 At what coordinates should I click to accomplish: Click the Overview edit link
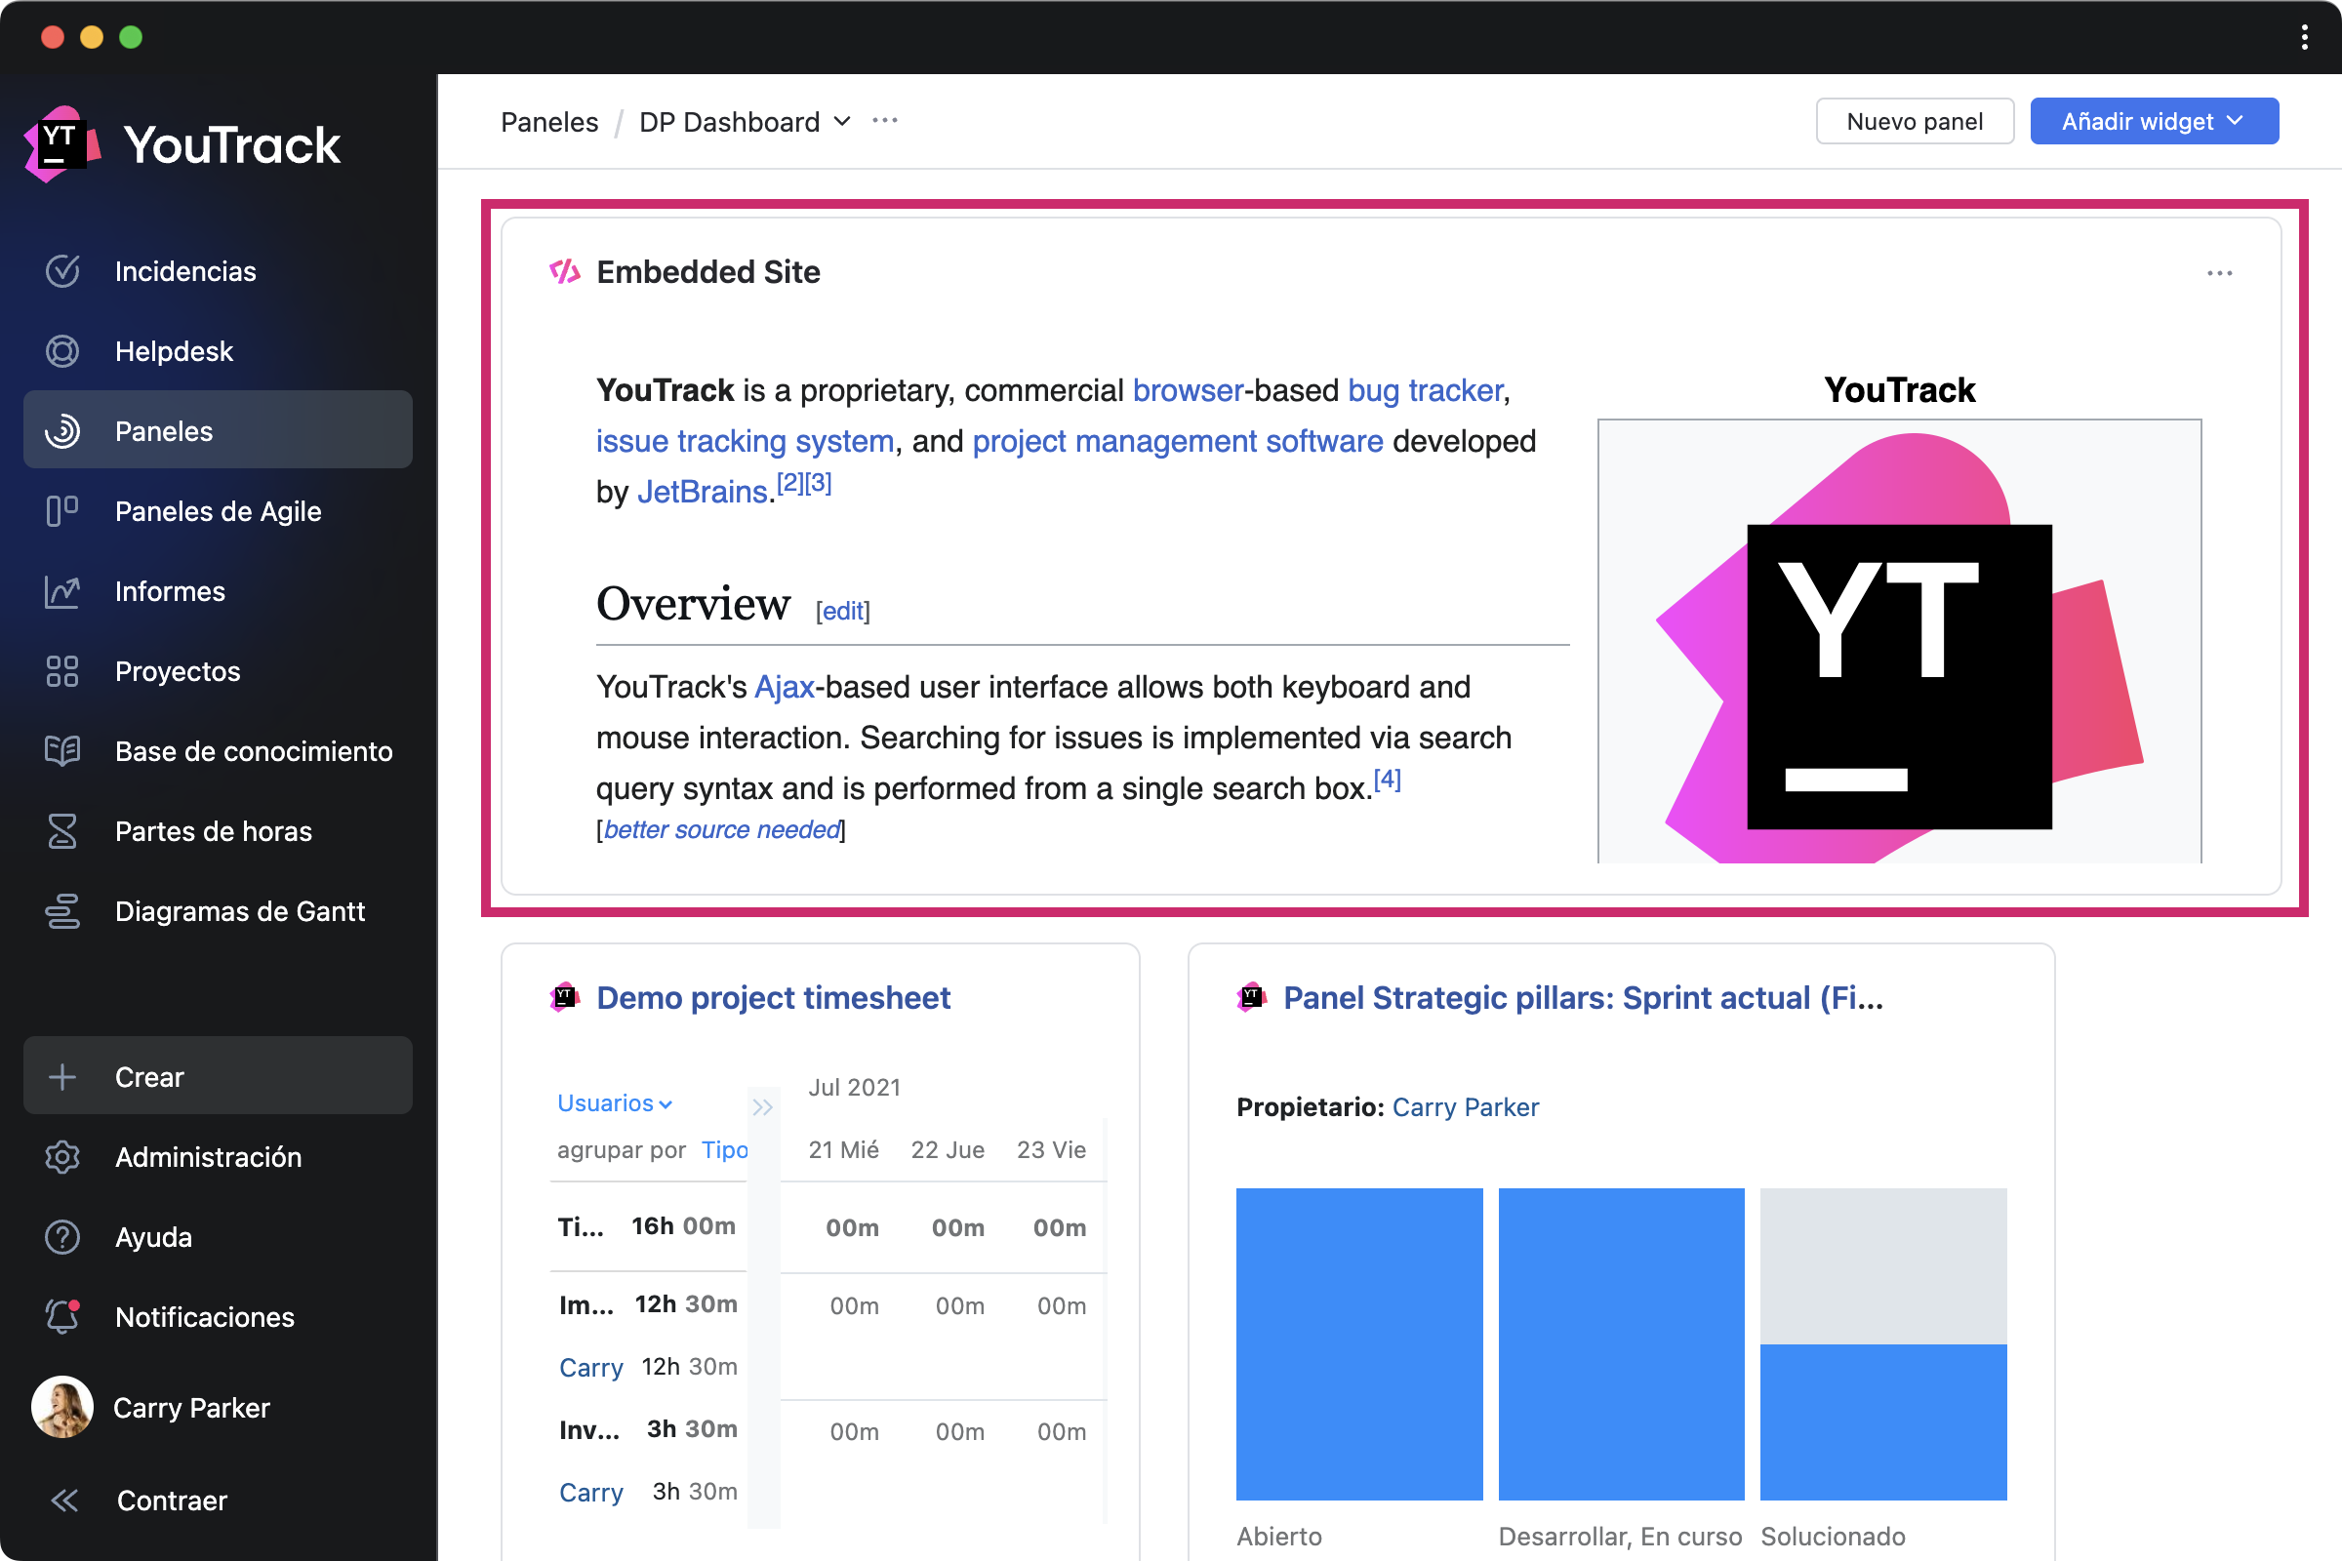click(842, 611)
